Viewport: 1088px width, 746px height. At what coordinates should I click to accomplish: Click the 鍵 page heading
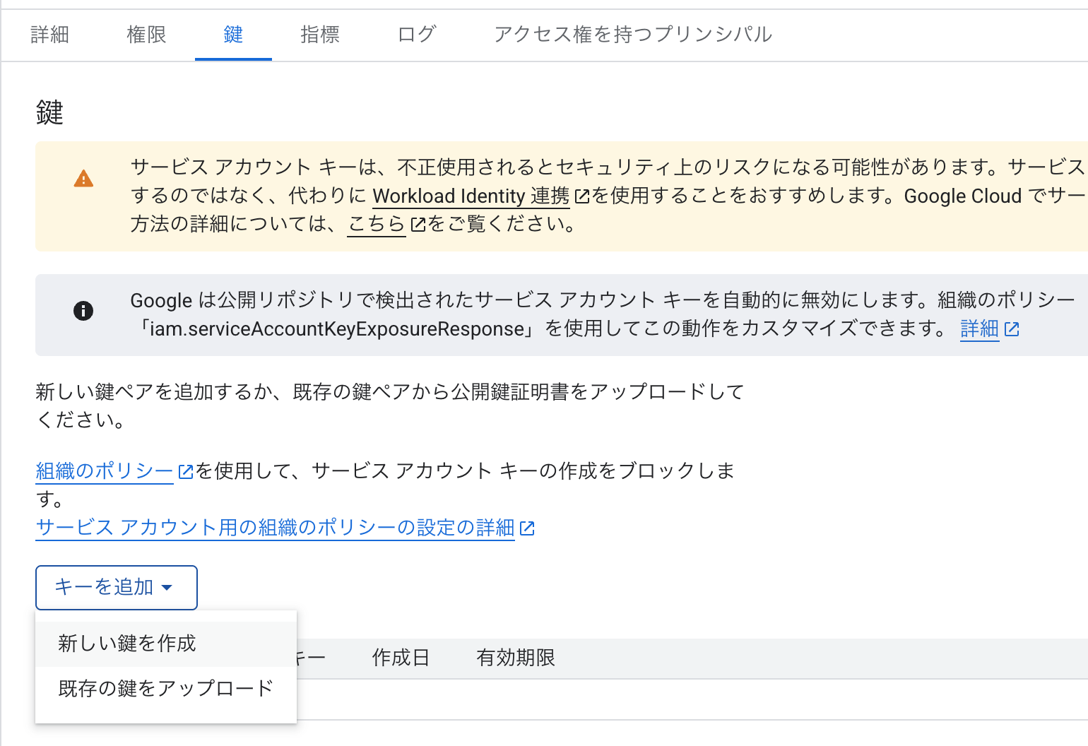pos(49,112)
